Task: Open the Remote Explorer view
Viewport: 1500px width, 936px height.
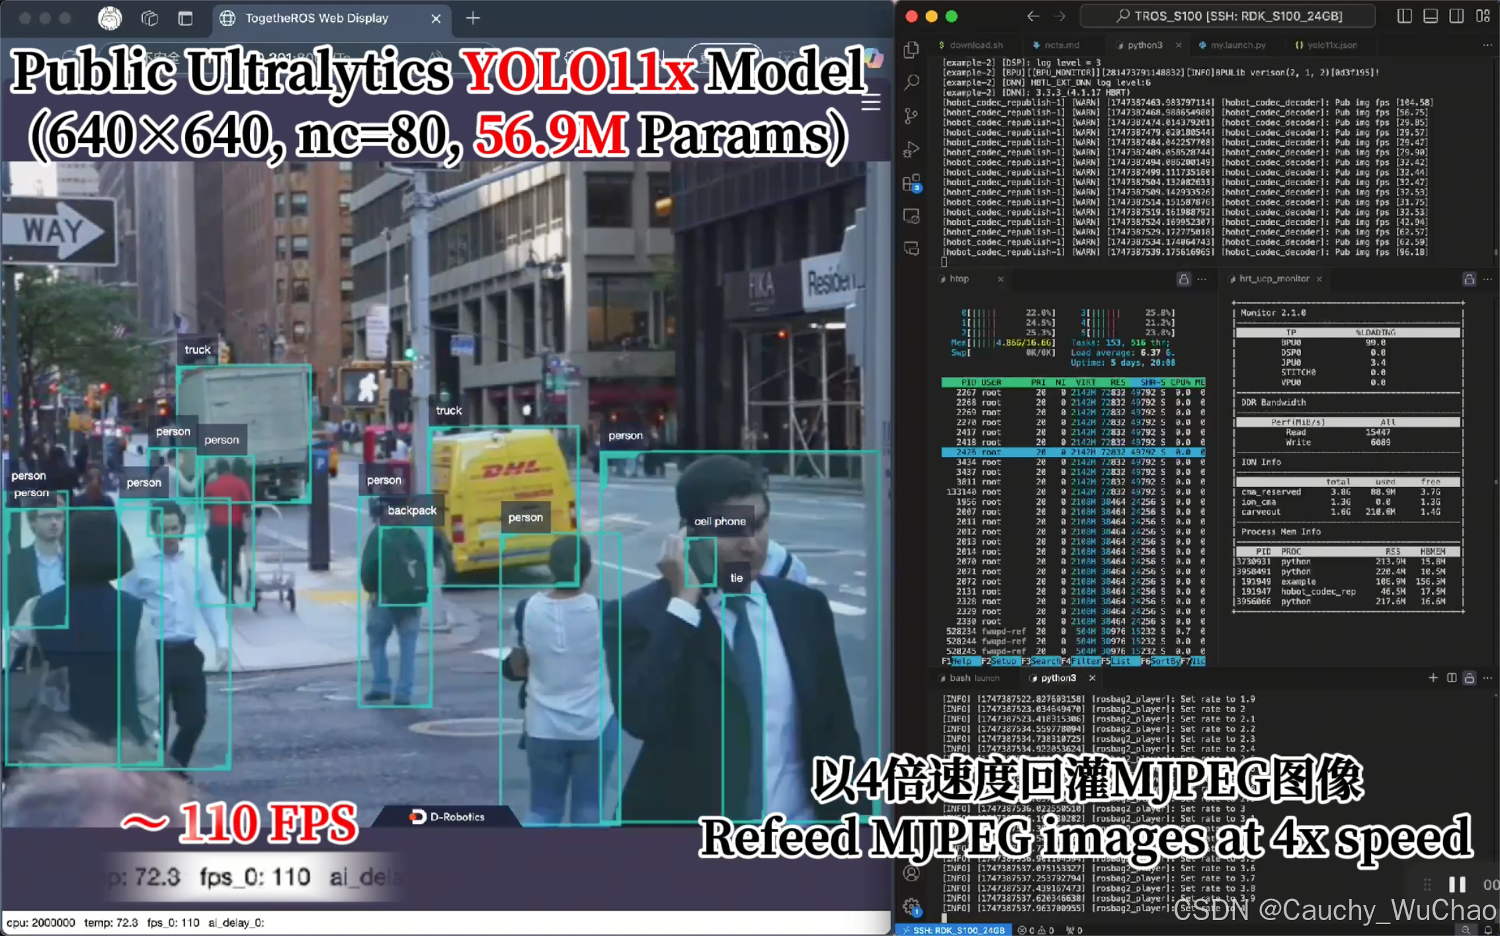Action: tap(912, 216)
